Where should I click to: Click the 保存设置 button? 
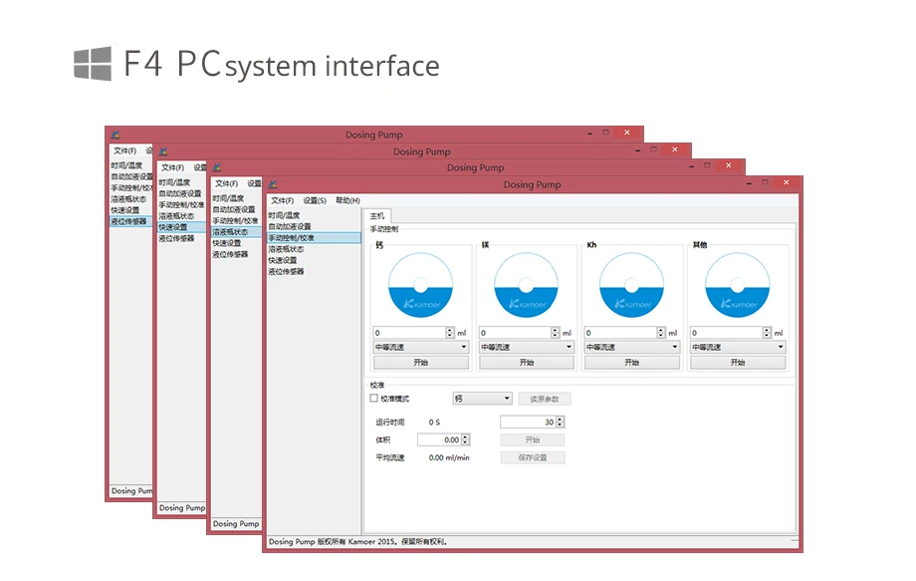533,457
